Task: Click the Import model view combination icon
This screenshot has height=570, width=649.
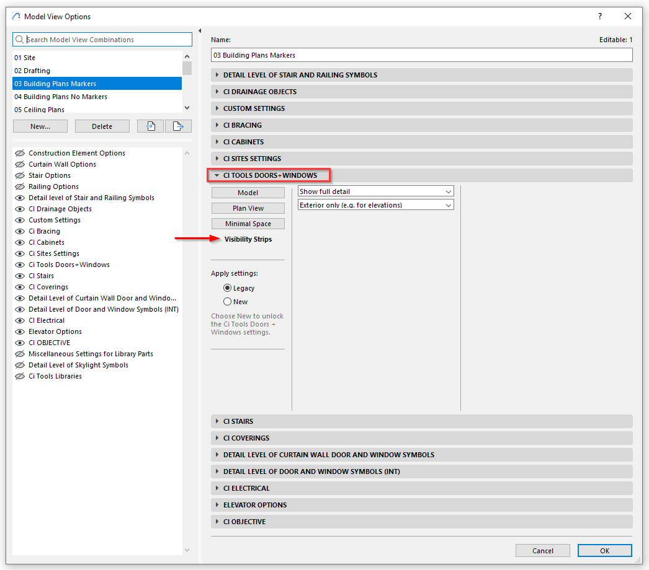Action: [x=150, y=126]
